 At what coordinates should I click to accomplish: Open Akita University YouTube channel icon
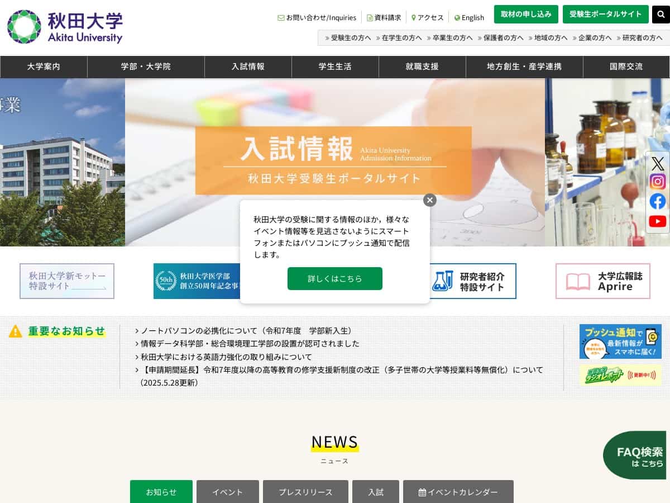pyautogui.click(x=658, y=221)
